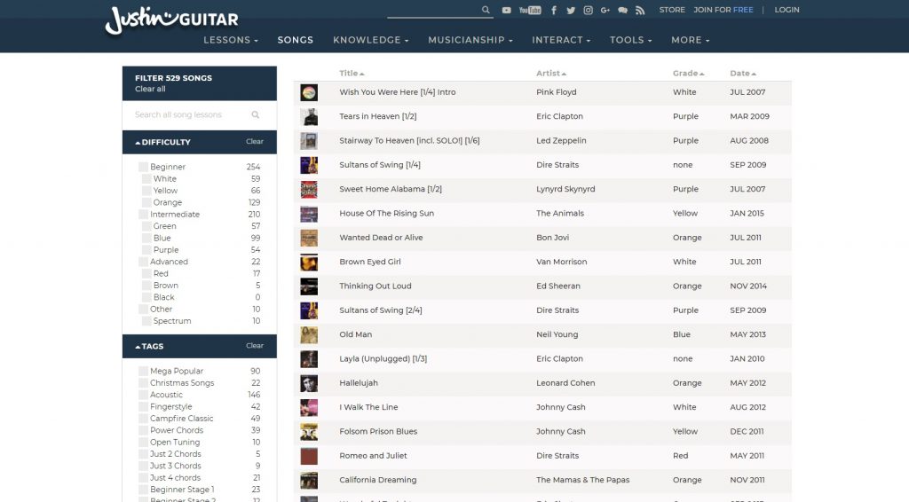The height and width of the screenshot is (502, 909).
Task: Open Sweet Home Alabama album thumbnail
Action: point(309,189)
